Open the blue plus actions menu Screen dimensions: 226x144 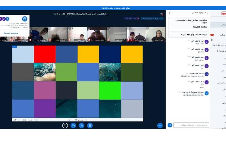pos(160,125)
